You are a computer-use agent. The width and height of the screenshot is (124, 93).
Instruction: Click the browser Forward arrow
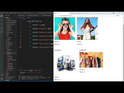57,16
